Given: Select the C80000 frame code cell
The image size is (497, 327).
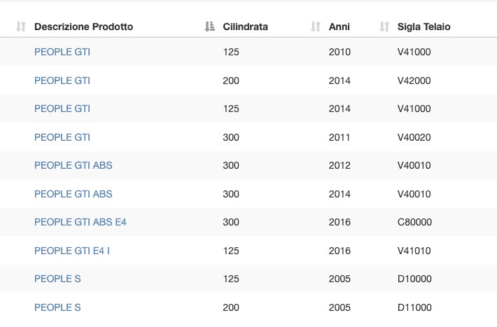Looking at the screenshot, I should (414, 222).
